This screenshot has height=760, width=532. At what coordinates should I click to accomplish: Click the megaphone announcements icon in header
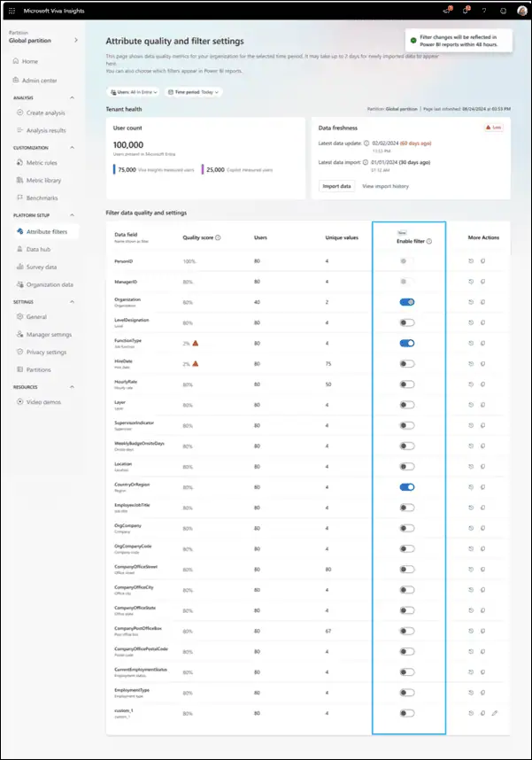447,10
